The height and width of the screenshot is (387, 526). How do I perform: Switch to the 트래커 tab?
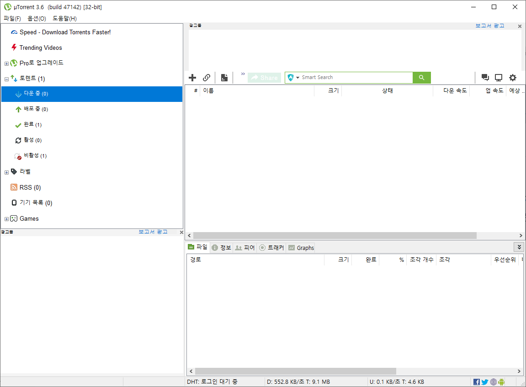click(271, 248)
